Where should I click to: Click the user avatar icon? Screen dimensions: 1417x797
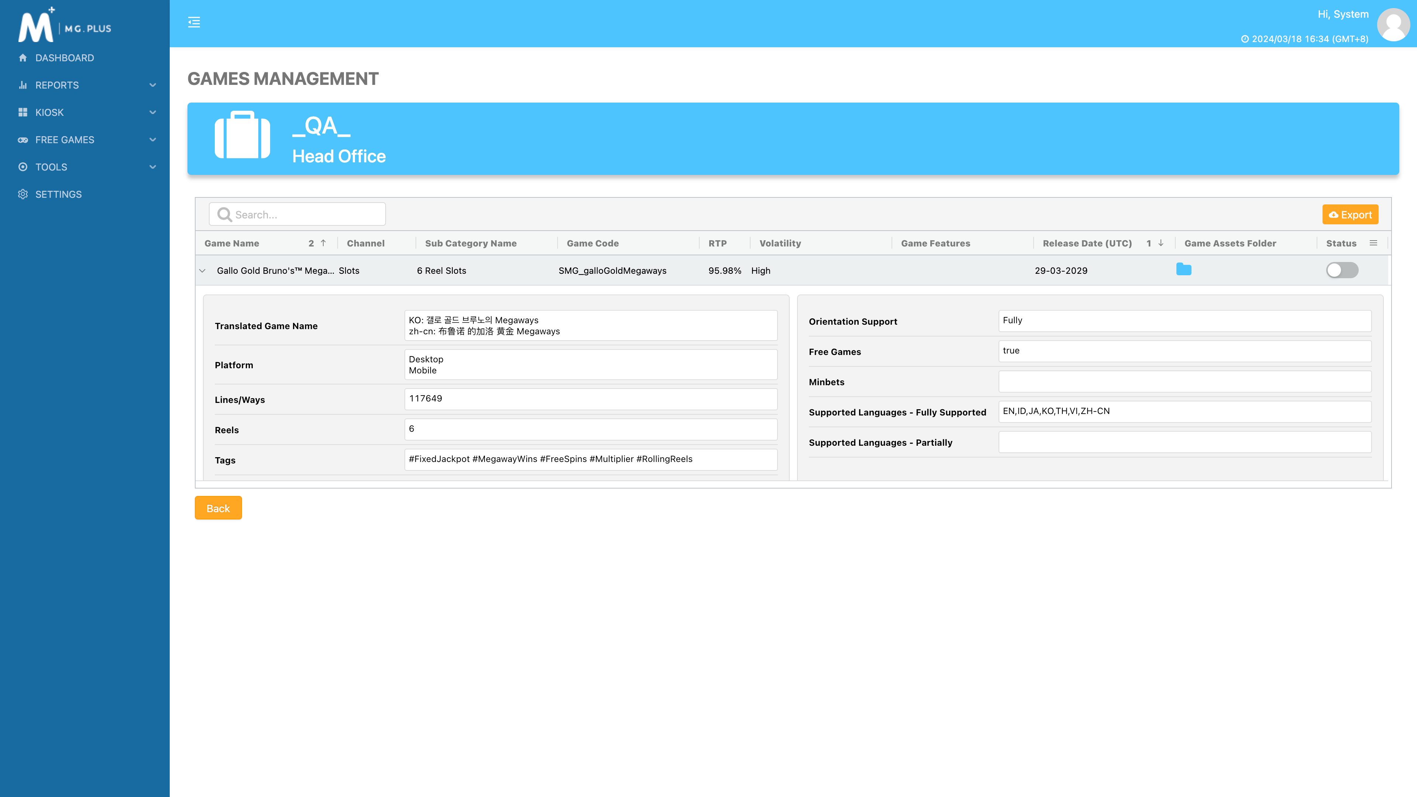click(x=1393, y=25)
